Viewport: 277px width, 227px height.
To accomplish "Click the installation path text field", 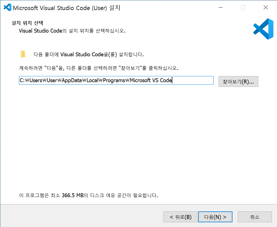I will click(x=116, y=80).
